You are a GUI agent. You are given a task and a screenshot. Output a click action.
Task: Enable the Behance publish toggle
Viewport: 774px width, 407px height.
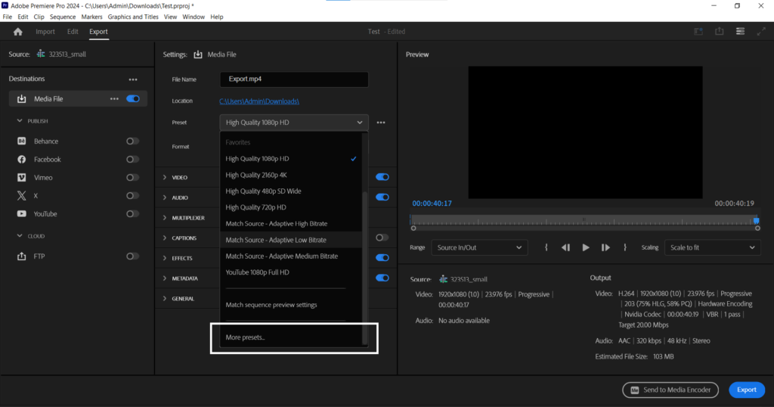pos(132,141)
